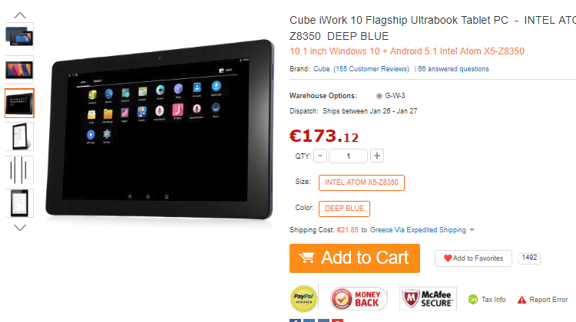
Task: Open the Cube brand link
Action: point(322,69)
